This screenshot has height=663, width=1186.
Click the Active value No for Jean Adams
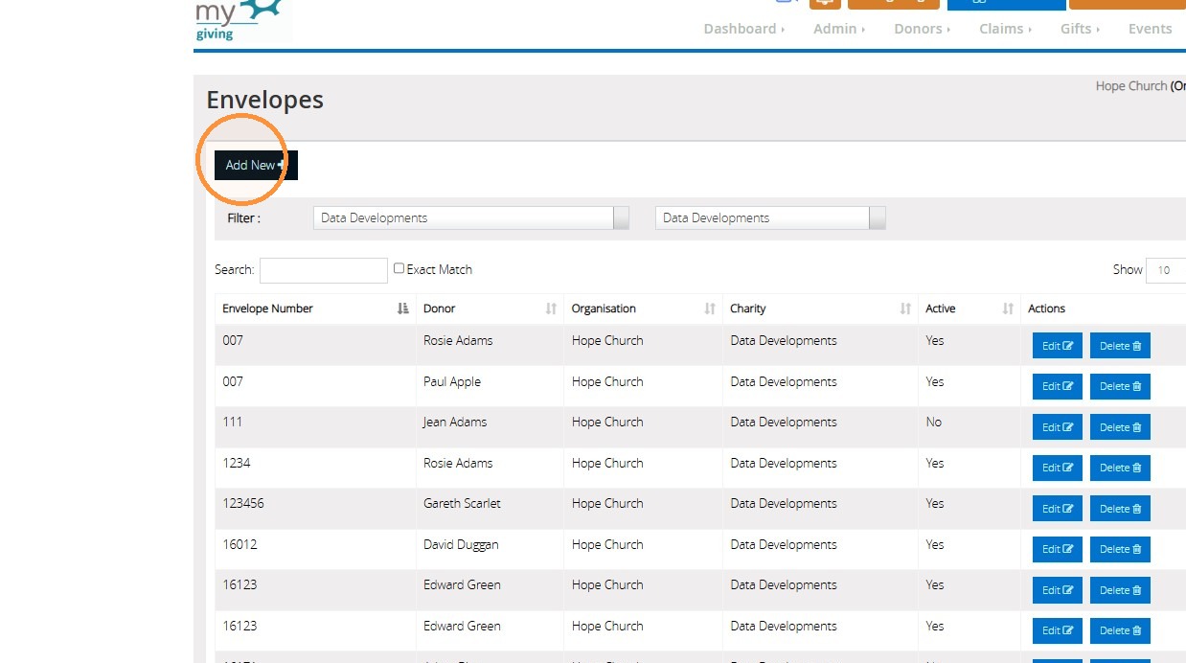[934, 422]
